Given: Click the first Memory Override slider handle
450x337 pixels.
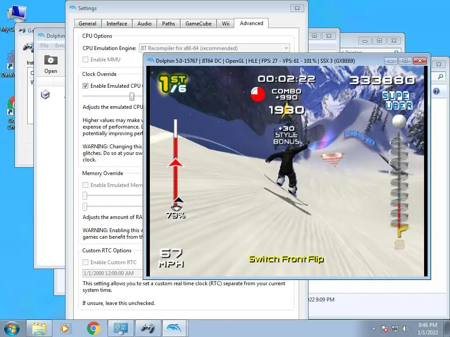Looking at the screenshot, I should [85, 196].
